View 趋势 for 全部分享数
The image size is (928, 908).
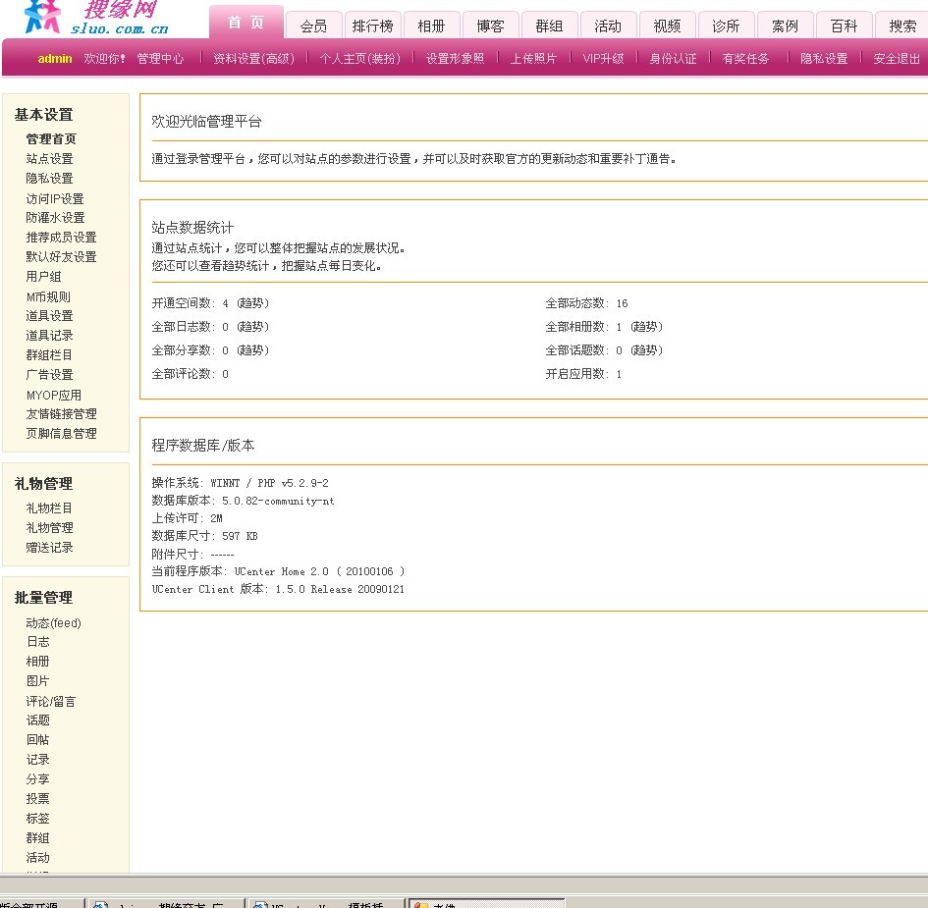point(252,350)
